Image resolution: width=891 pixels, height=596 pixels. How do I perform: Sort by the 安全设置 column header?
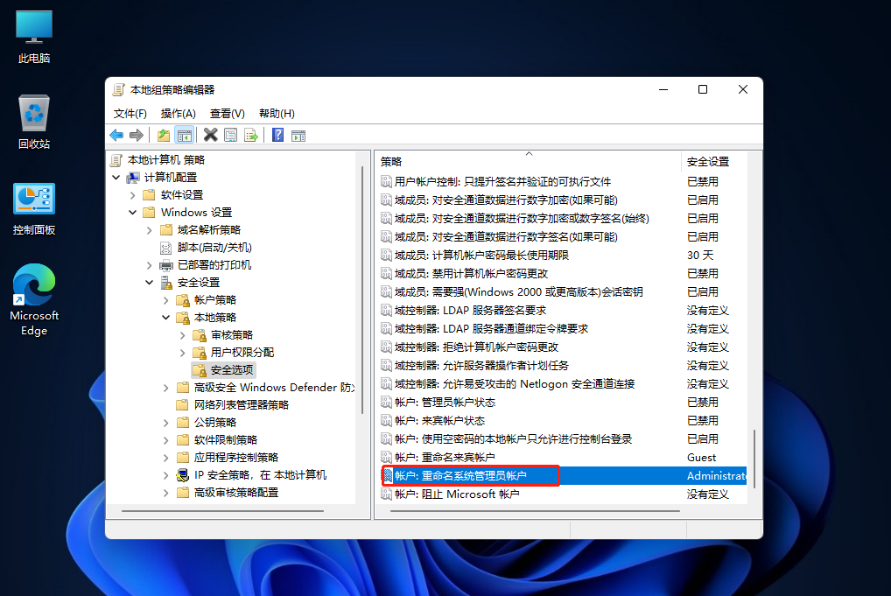pyautogui.click(x=707, y=162)
